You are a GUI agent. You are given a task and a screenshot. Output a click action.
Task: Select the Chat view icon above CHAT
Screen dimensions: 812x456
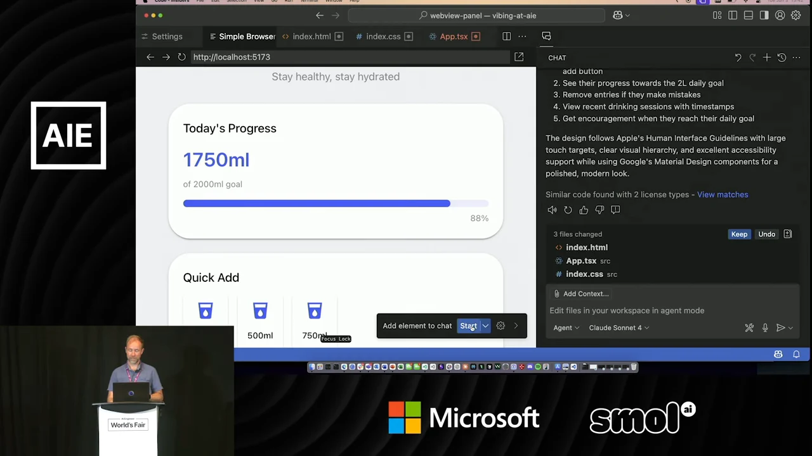pyautogui.click(x=546, y=36)
